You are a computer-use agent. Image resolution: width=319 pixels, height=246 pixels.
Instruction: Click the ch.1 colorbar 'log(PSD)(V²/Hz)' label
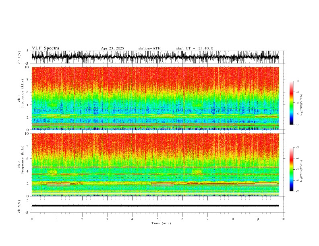[x=302, y=105]
